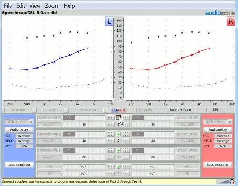The height and width of the screenshot is (186, 238).
Task: Open Test 2 right Speech-std(F) stimulus selector
Action: point(188,134)
